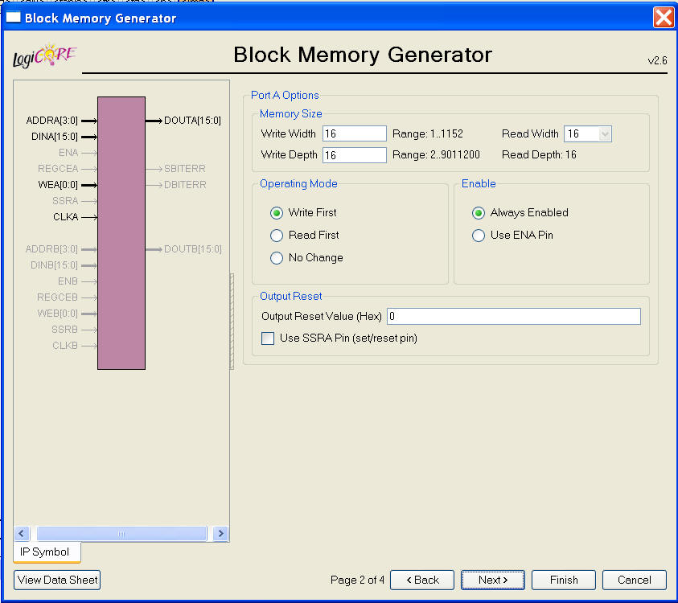Click the CLKA port label
The width and height of the screenshot is (678, 603).
pyautogui.click(x=66, y=217)
